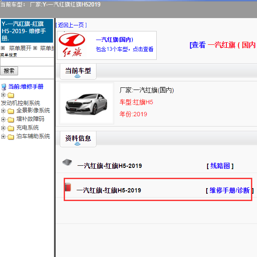Image resolution: width=257 pixels, height=257 pixels.
Task: Click the 年份:2019 text
Action: (x=133, y=114)
